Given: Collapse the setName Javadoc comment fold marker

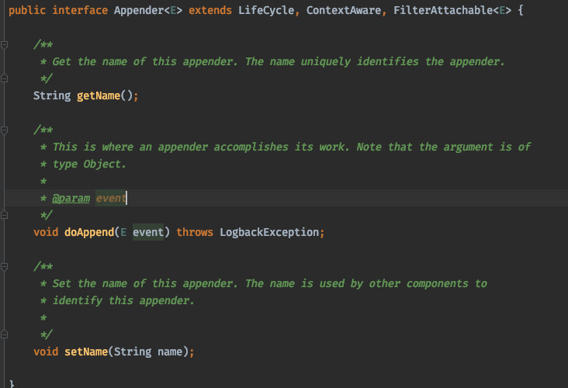Looking at the screenshot, I should [5, 267].
